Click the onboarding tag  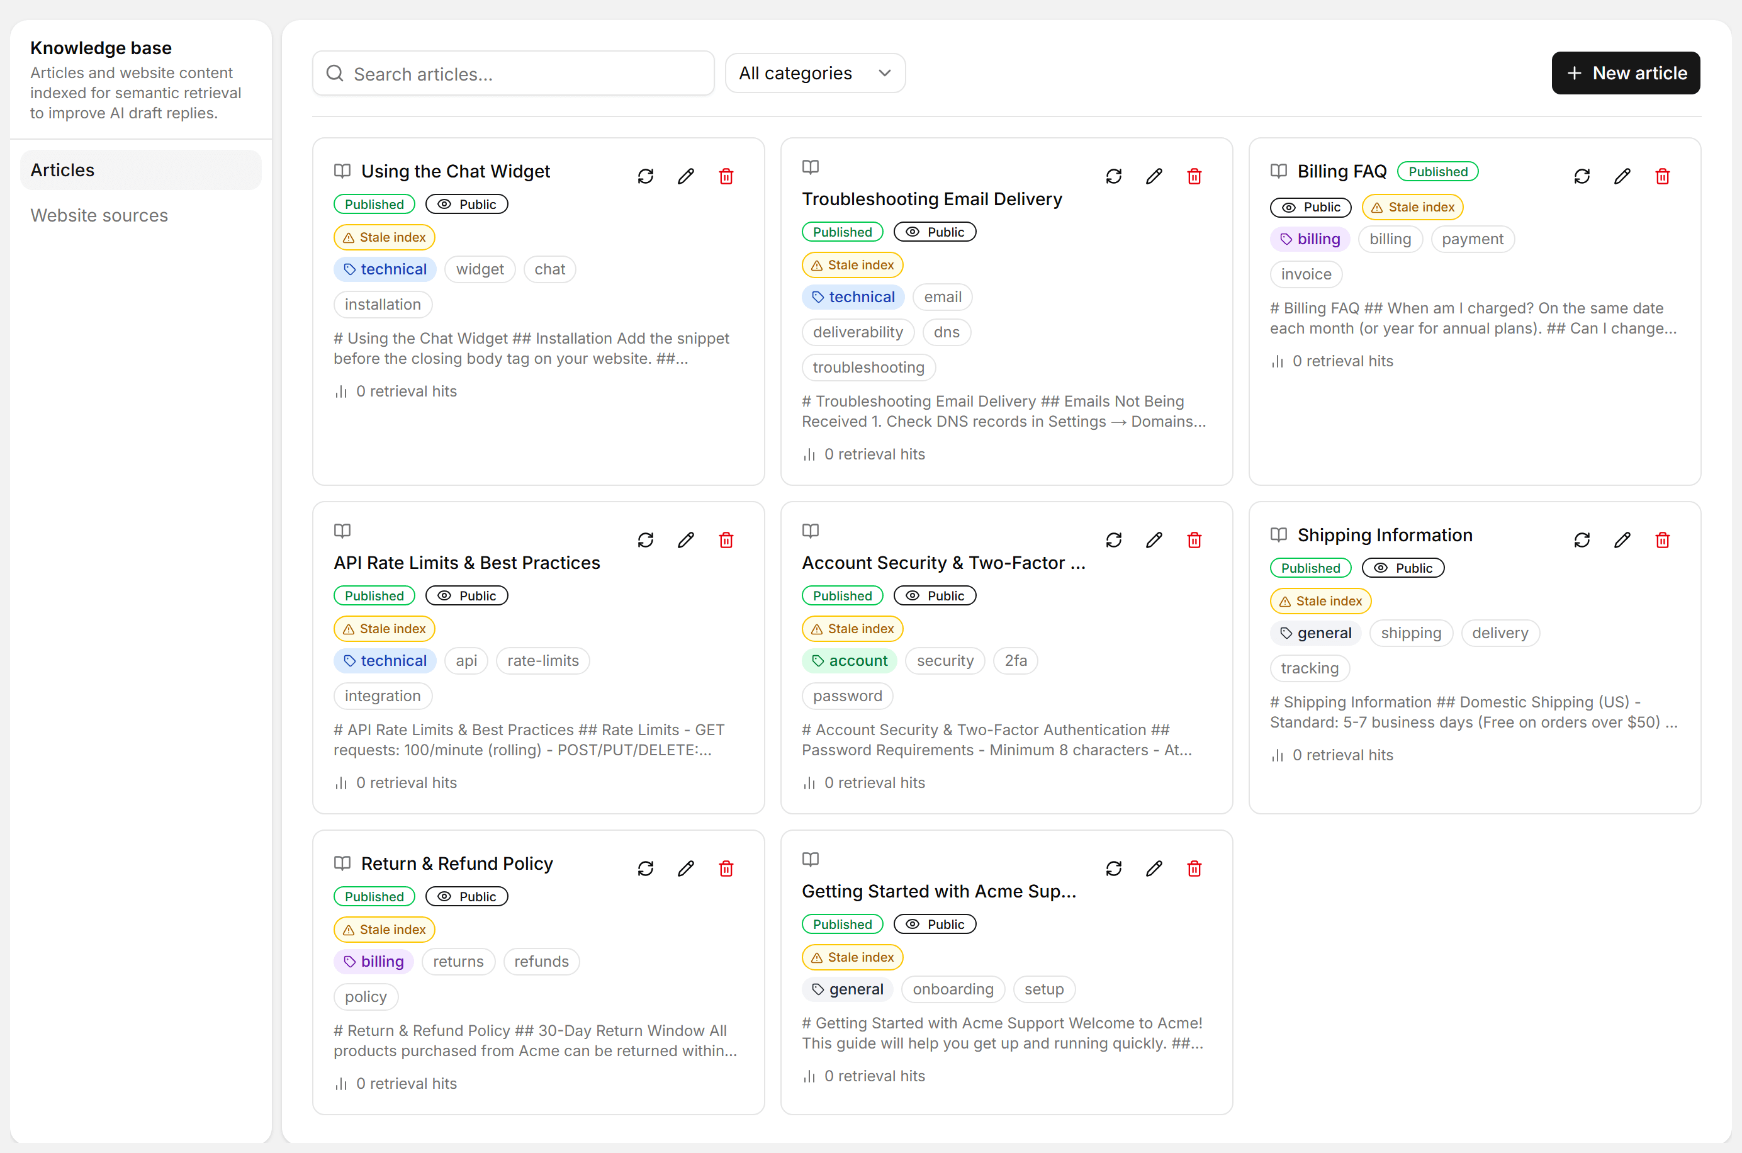click(953, 990)
